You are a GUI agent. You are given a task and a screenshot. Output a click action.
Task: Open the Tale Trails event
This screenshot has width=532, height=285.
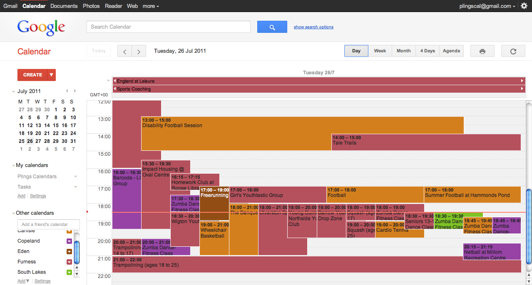[426, 142]
